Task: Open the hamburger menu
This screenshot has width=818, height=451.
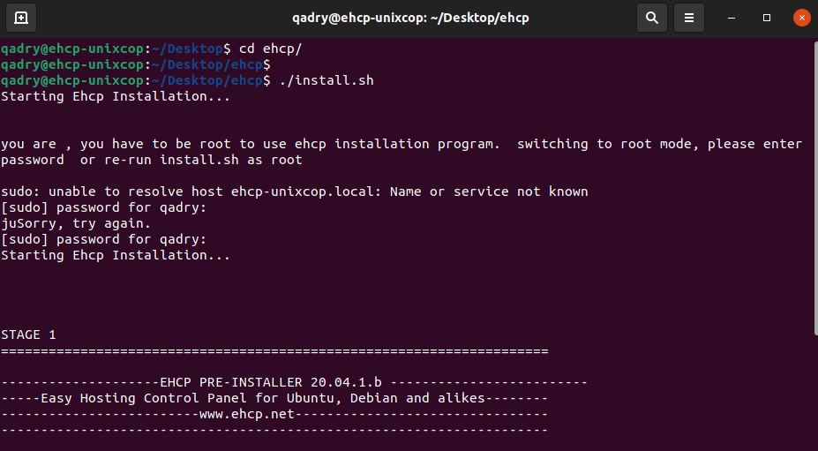Action: pos(688,18)
